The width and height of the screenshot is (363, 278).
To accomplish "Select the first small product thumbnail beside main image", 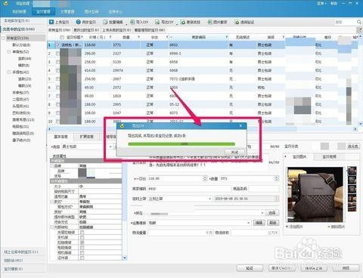I will click(x=352, y=171).
